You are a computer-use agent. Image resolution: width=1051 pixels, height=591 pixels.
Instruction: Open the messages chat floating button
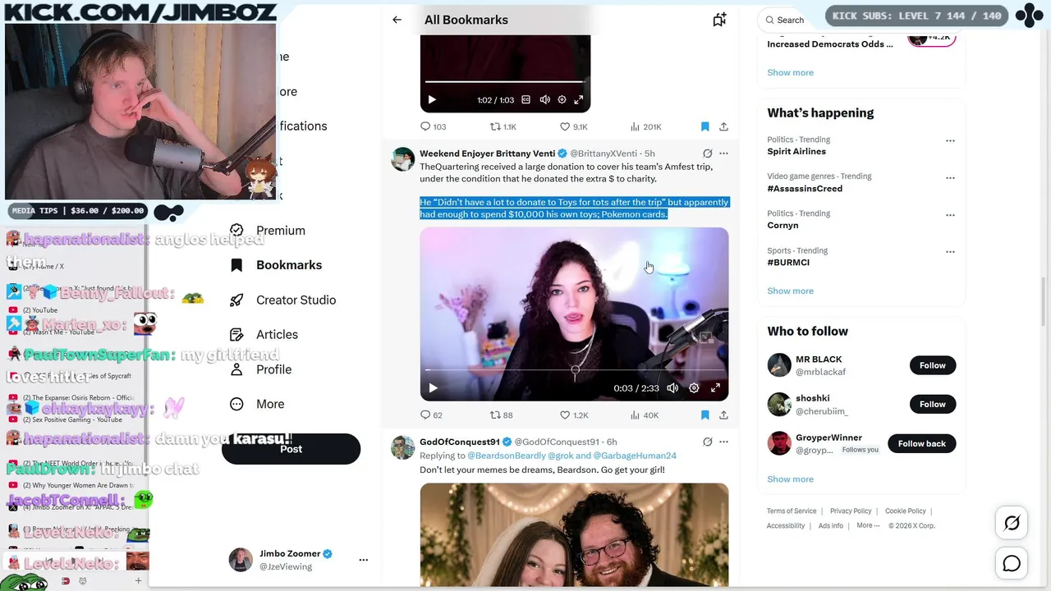(1012, 563)
